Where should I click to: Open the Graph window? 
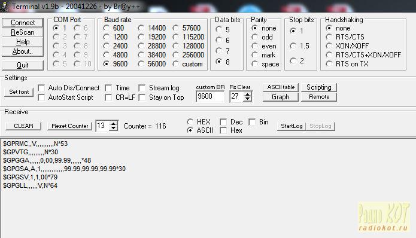[281, 97]
